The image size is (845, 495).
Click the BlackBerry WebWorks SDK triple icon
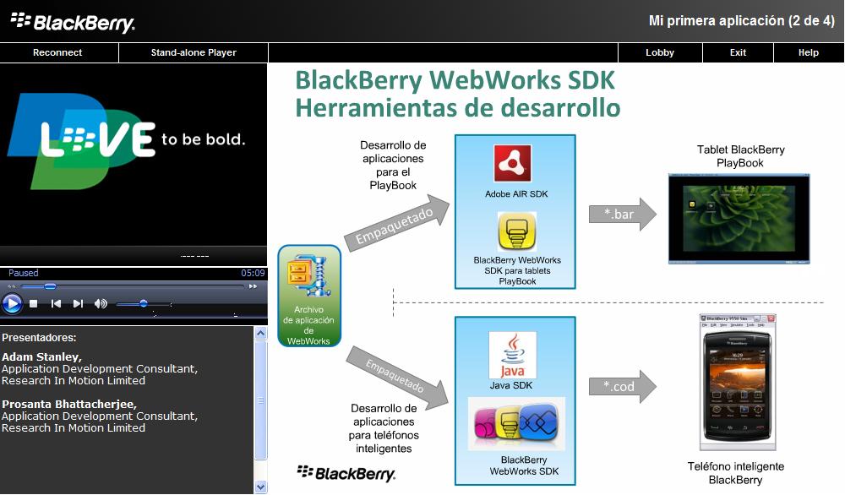pyautogui.click(x=516, y=423)
